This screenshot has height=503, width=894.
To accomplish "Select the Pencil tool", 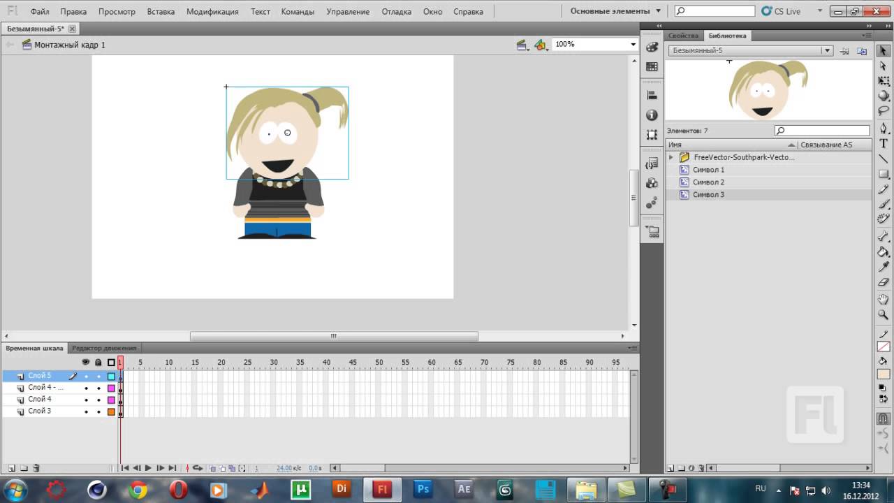I will click(x=883, y=189).
